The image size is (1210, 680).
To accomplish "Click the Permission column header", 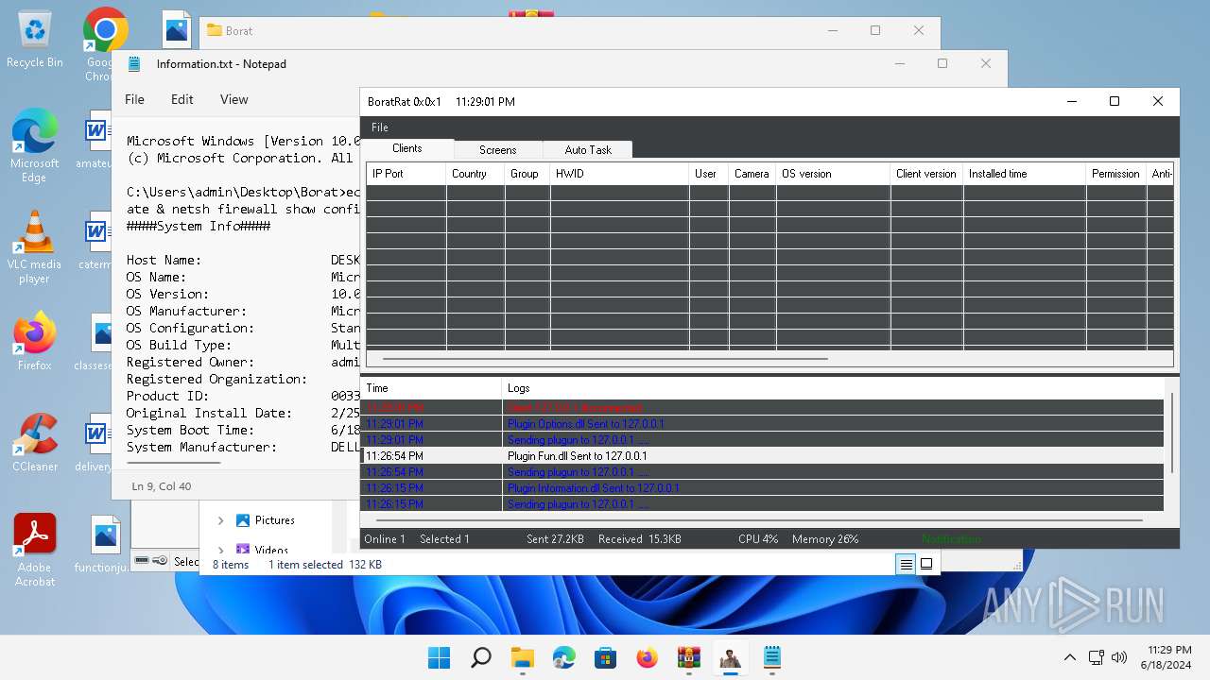I will [x=1116, y=174].
